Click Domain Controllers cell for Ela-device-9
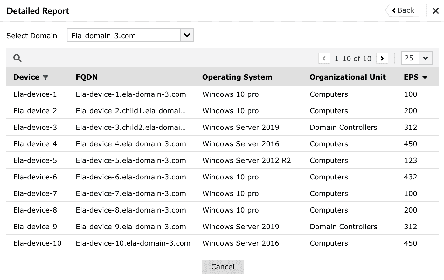Screen dimensions: 444x280 click(343, 227)
